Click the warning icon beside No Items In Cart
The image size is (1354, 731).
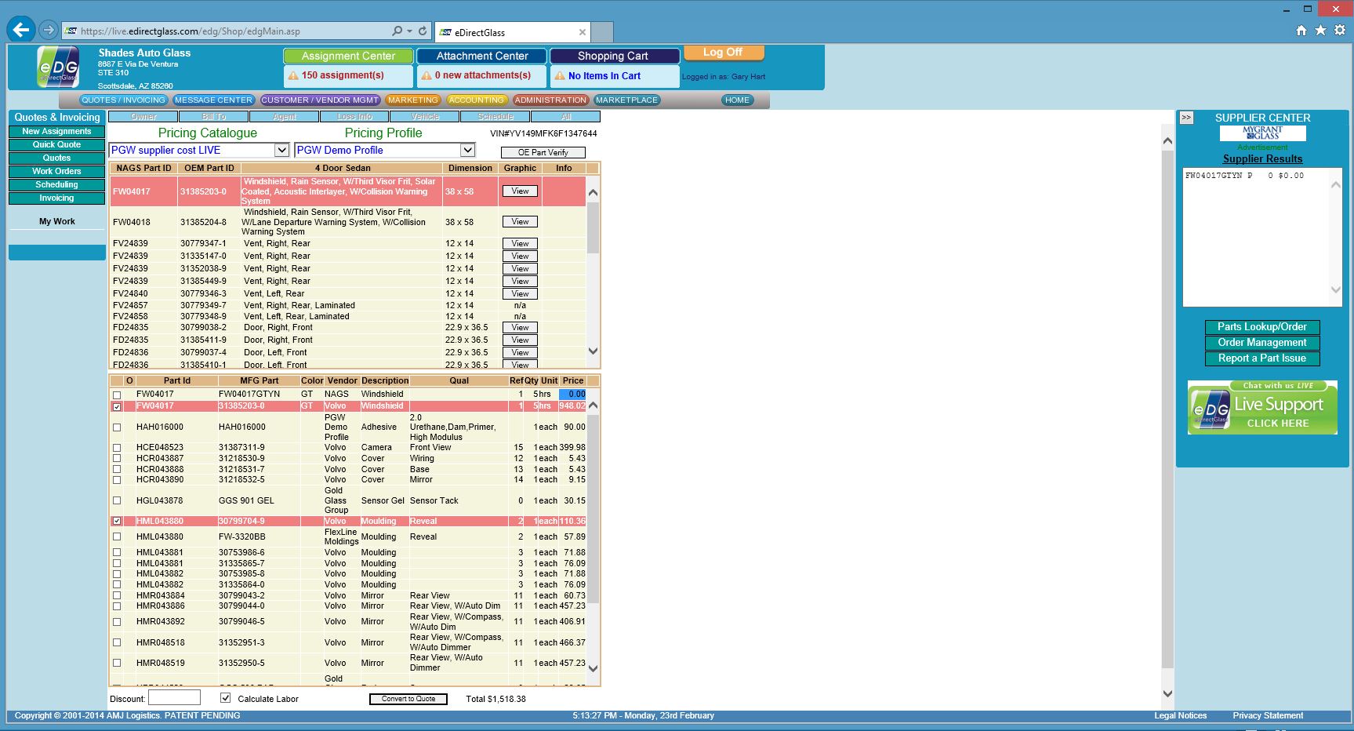coord(560,76)
